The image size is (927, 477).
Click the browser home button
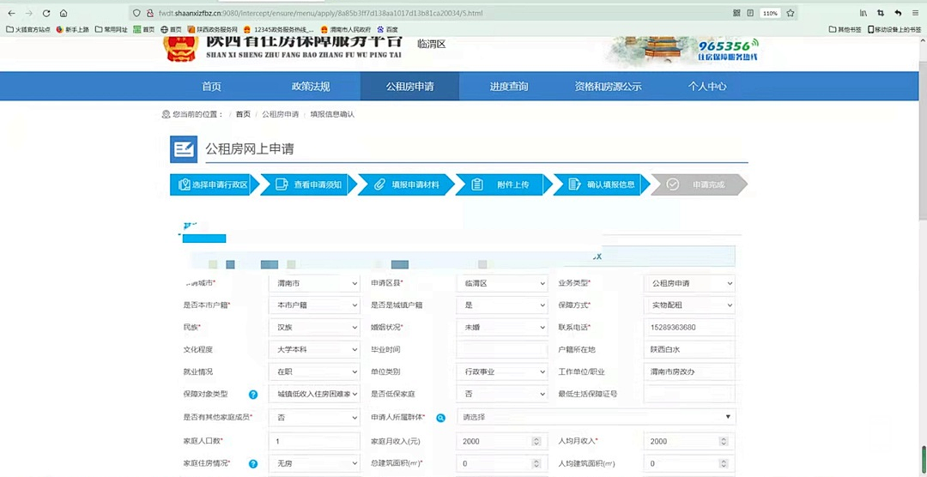64,14
